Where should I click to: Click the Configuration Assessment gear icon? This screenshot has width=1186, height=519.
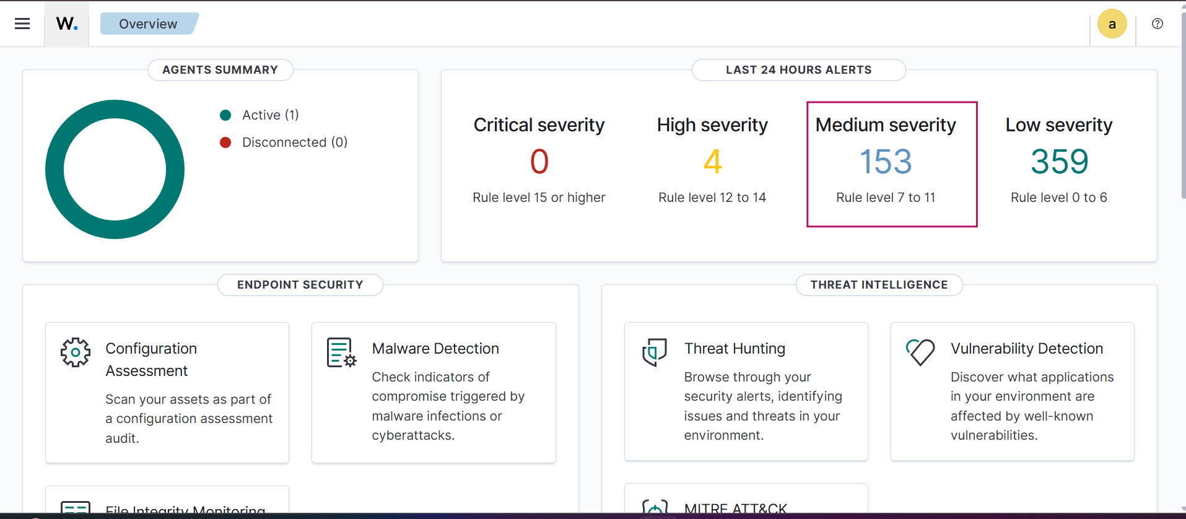pyautogui.click(x=76, y=352)
